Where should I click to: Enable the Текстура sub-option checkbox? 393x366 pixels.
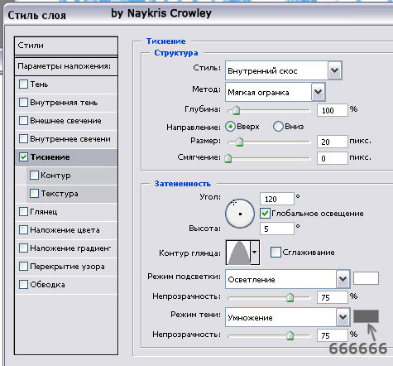click(x=34, y=193)
